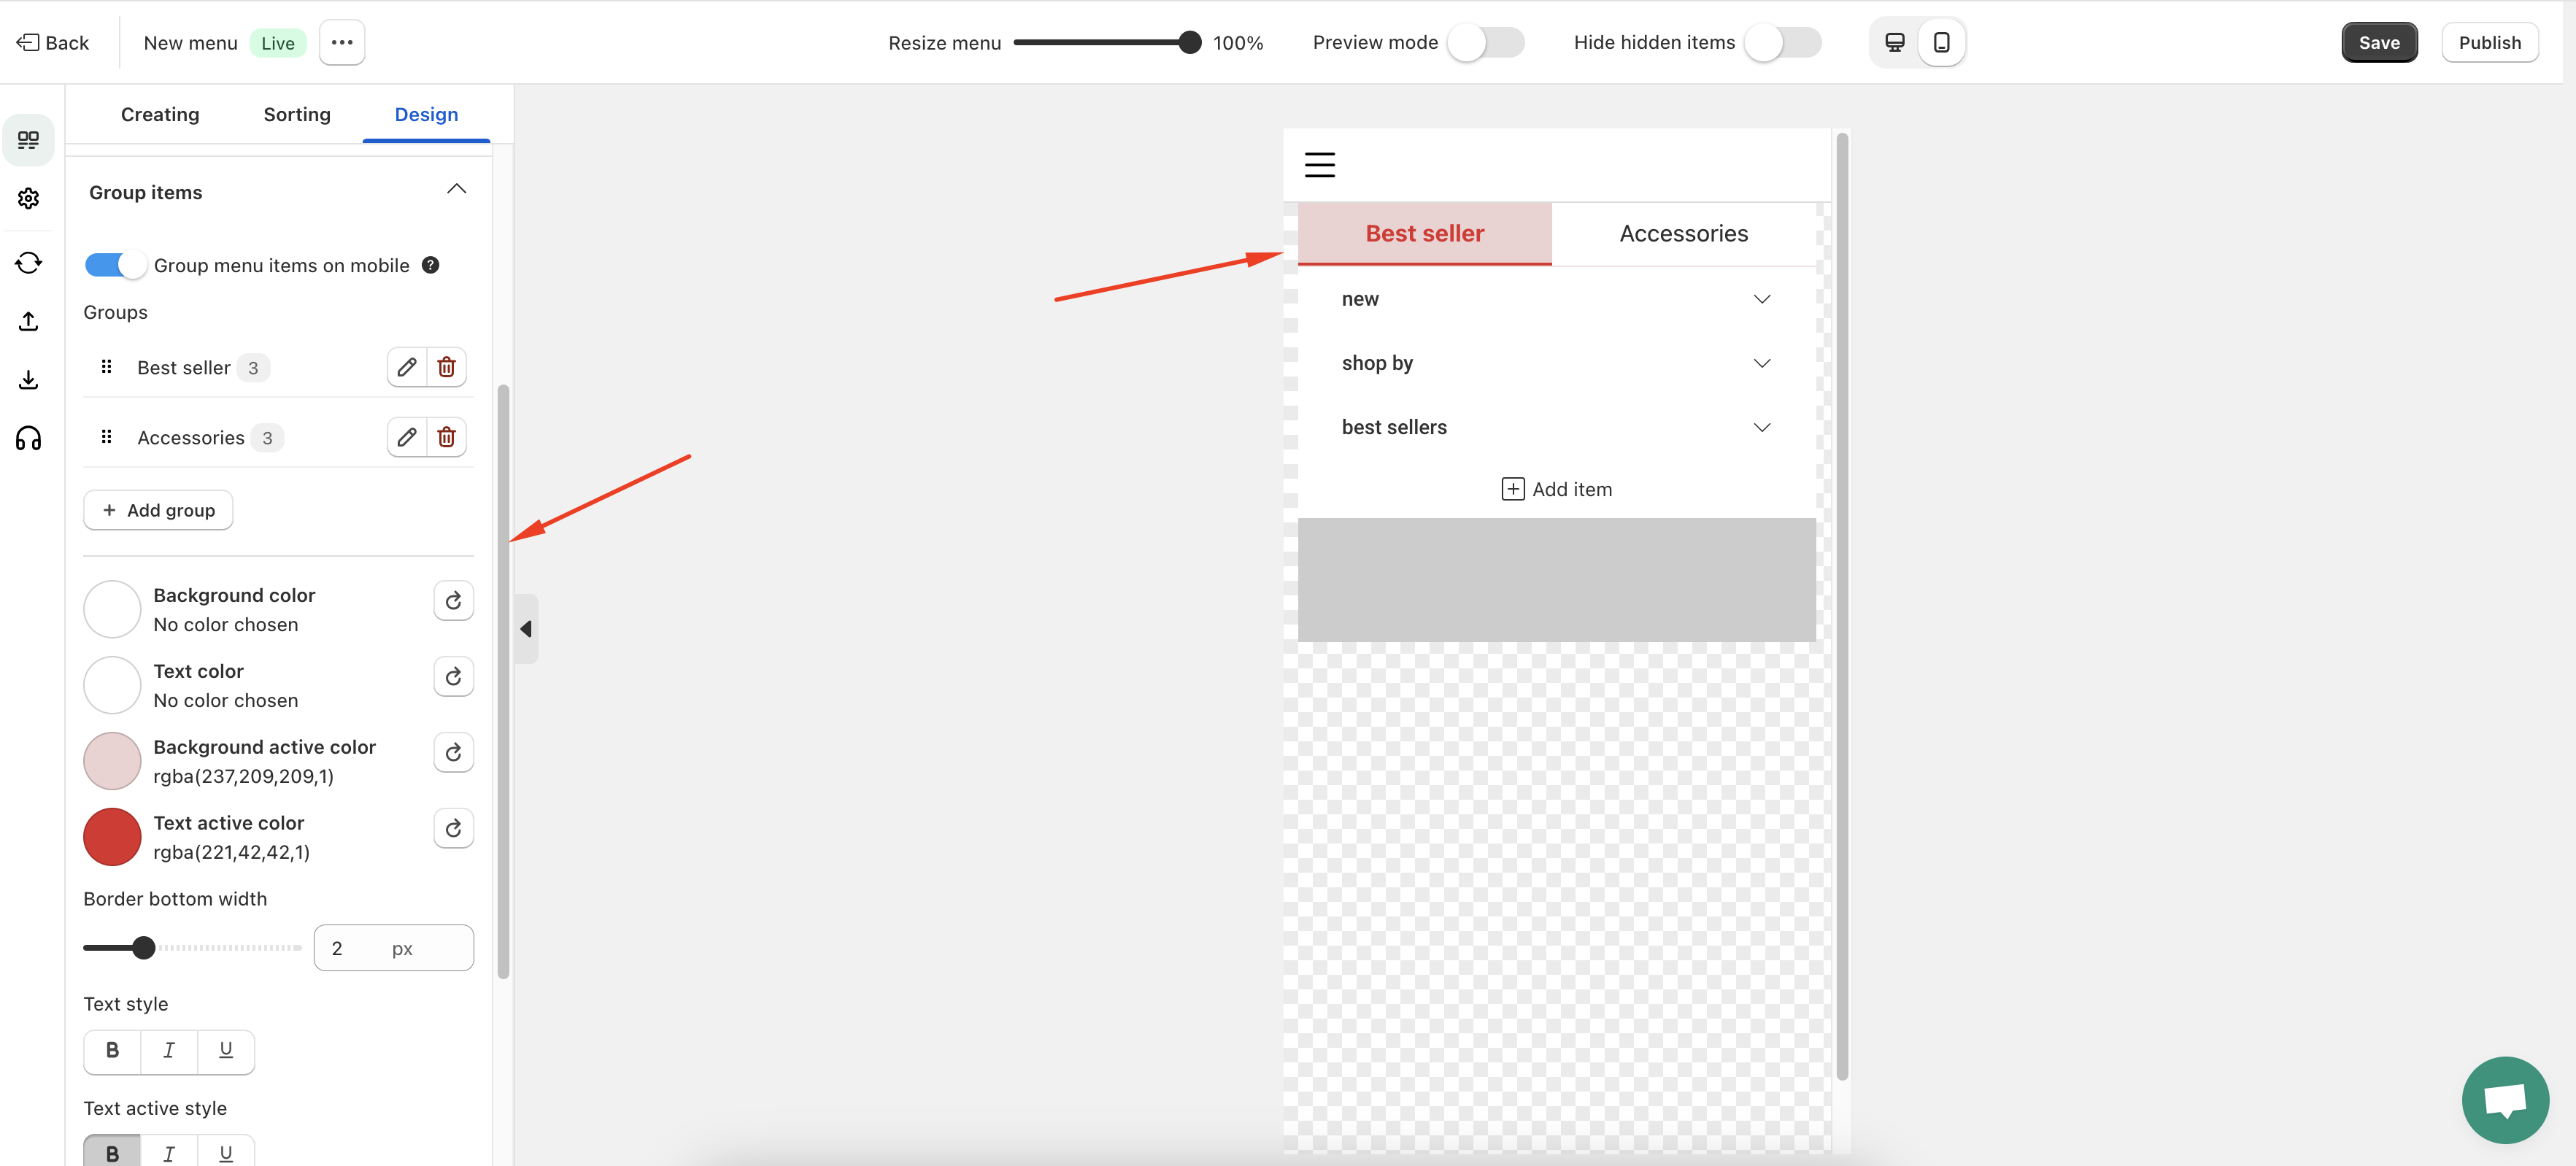Enable Preview mode switch

[x=1485, y=42]
